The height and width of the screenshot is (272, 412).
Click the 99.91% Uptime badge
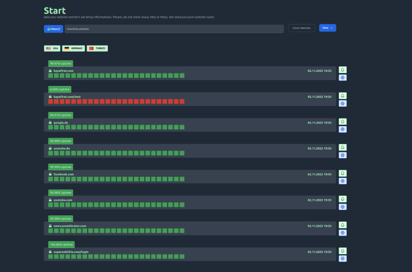point(60,115)
